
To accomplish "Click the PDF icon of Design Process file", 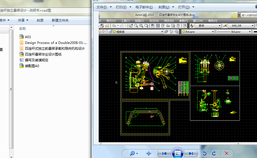I will coord(21,43).
